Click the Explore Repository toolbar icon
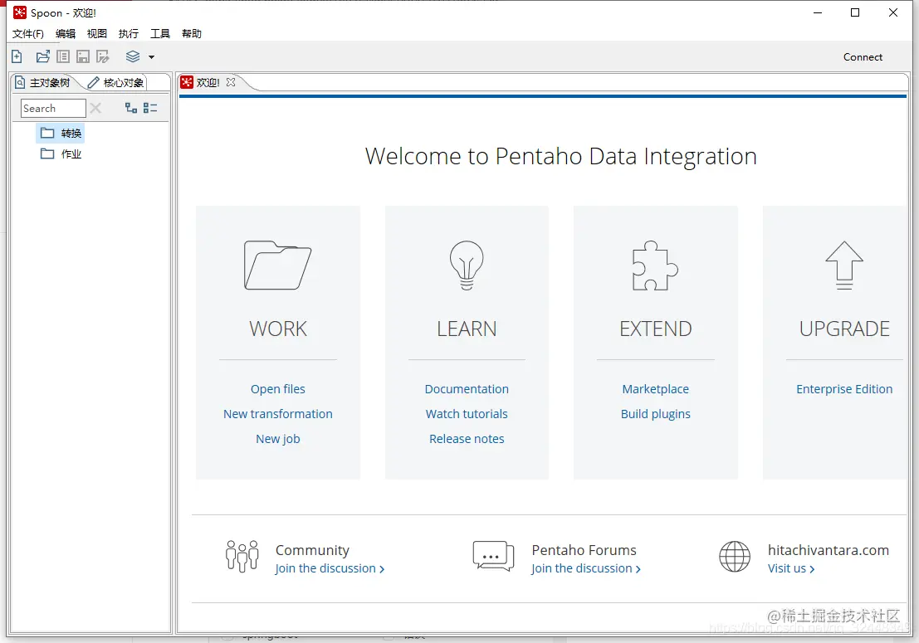The height and width of the screenshot is (643, 919). pos(63,56)
